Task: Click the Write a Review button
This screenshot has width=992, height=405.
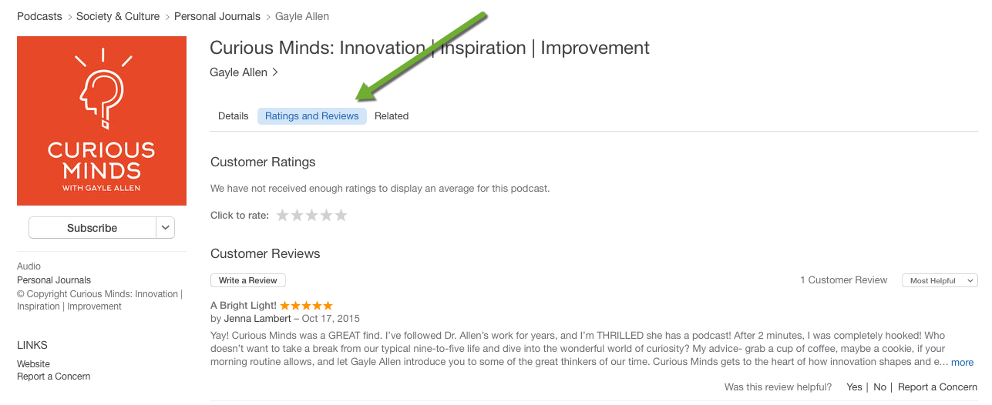Action: click(248, 281)
